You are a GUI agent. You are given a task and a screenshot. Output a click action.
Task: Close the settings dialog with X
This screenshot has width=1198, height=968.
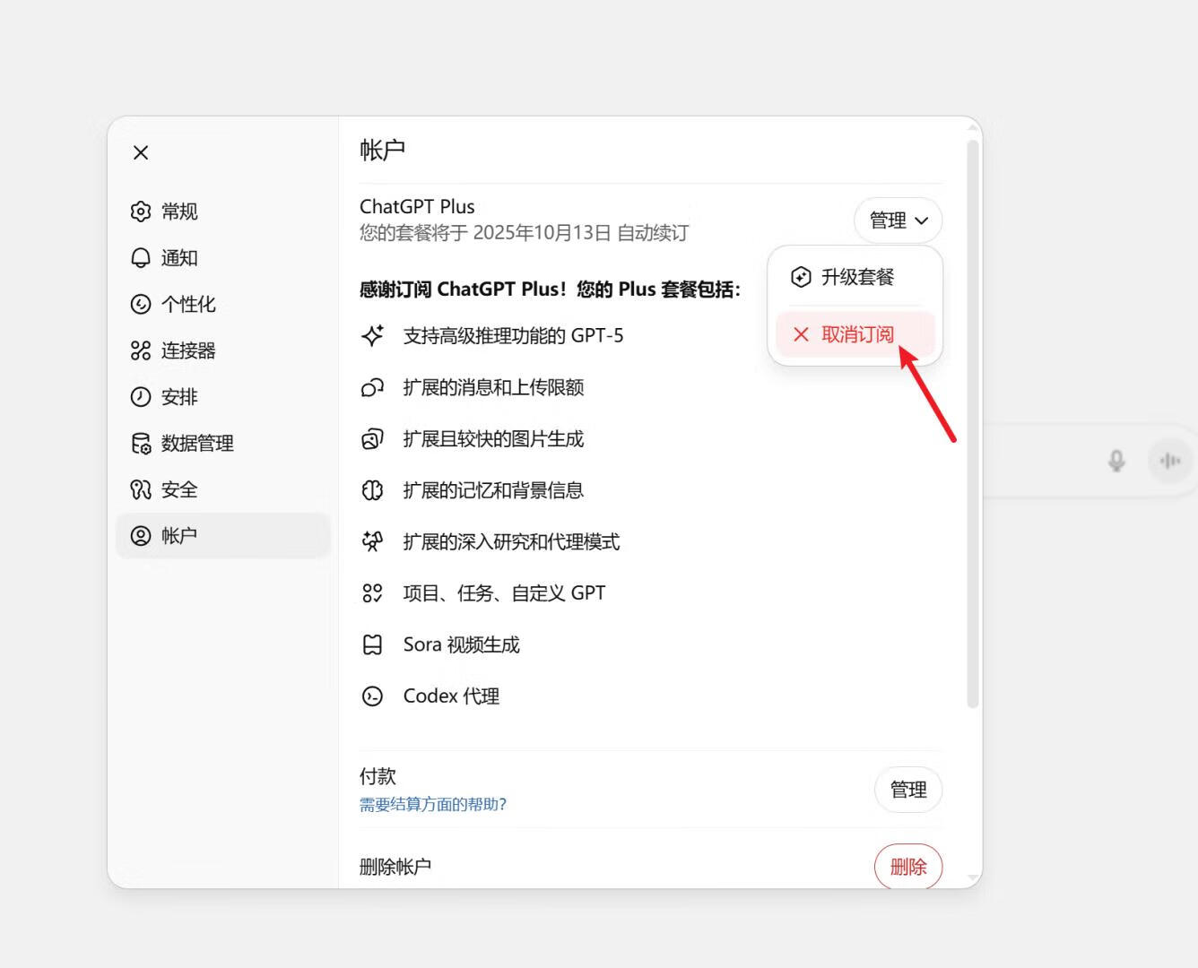tap(141, 152)
